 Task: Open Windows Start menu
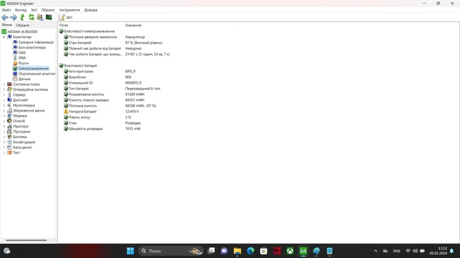click(130, 251)
